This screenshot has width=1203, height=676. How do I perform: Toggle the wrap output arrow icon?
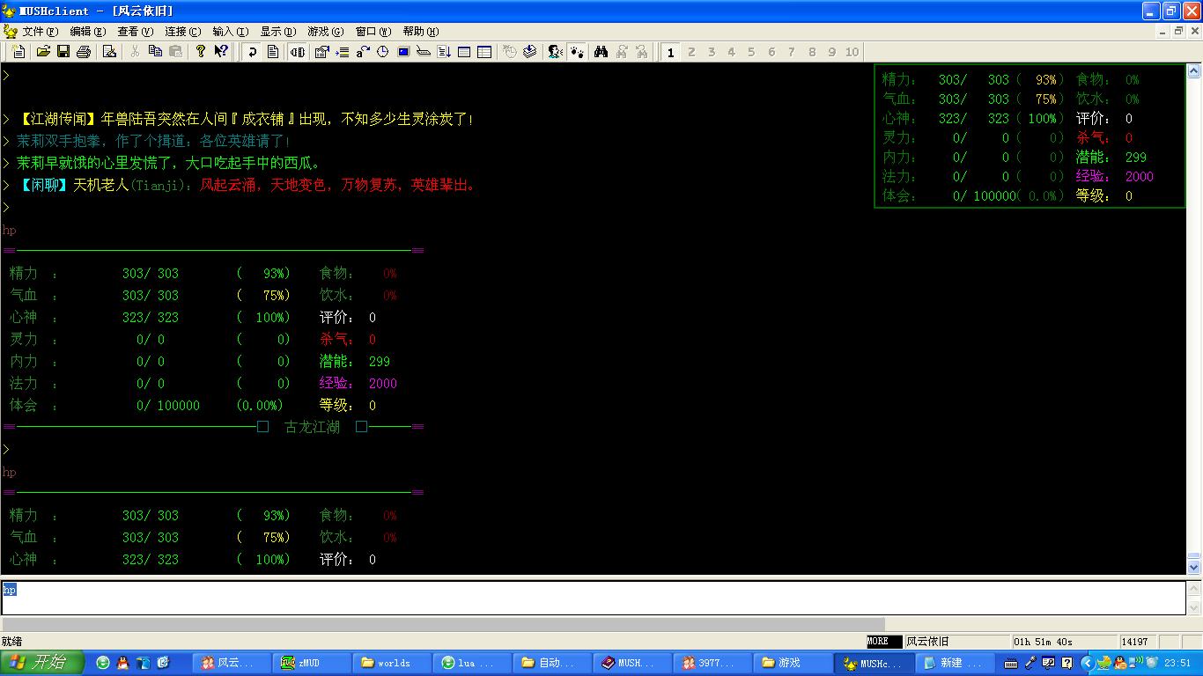[x=253, y=52]
